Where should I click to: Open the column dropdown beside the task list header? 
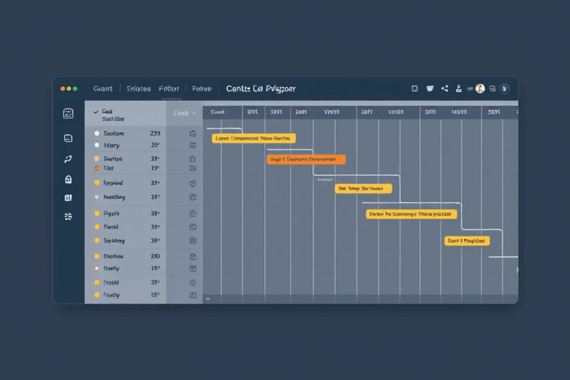(x=184, y=114)
